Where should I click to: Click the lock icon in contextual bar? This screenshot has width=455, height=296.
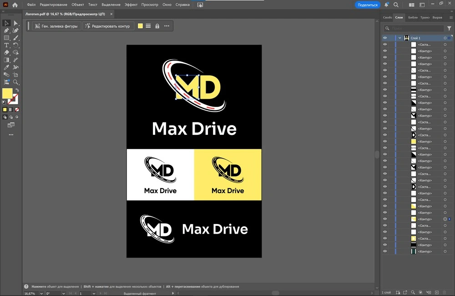157,26
